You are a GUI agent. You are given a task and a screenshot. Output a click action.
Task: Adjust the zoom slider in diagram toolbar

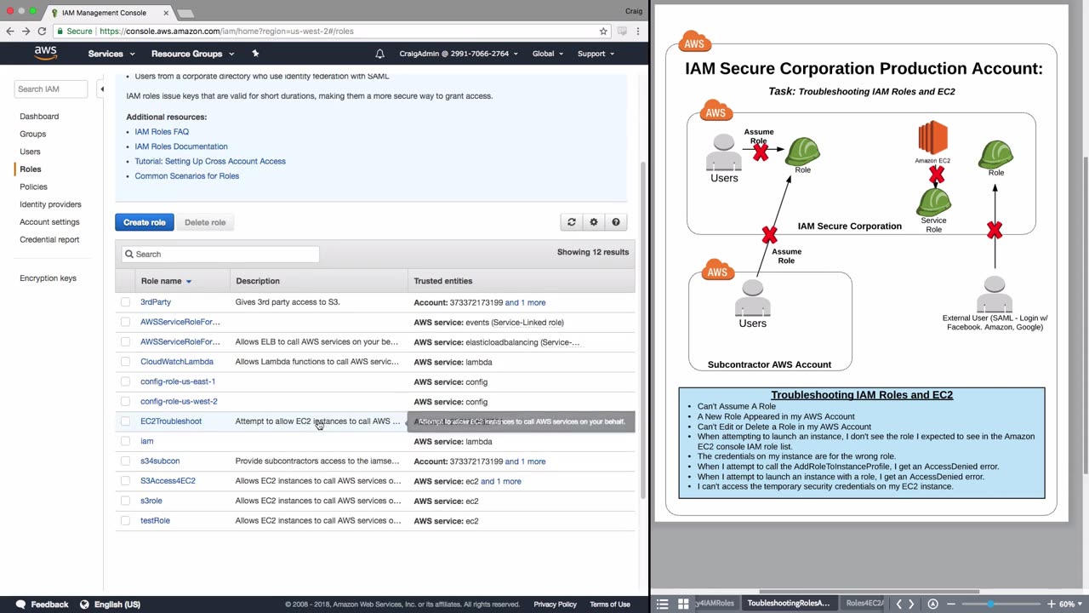click(x=990, y=604)
